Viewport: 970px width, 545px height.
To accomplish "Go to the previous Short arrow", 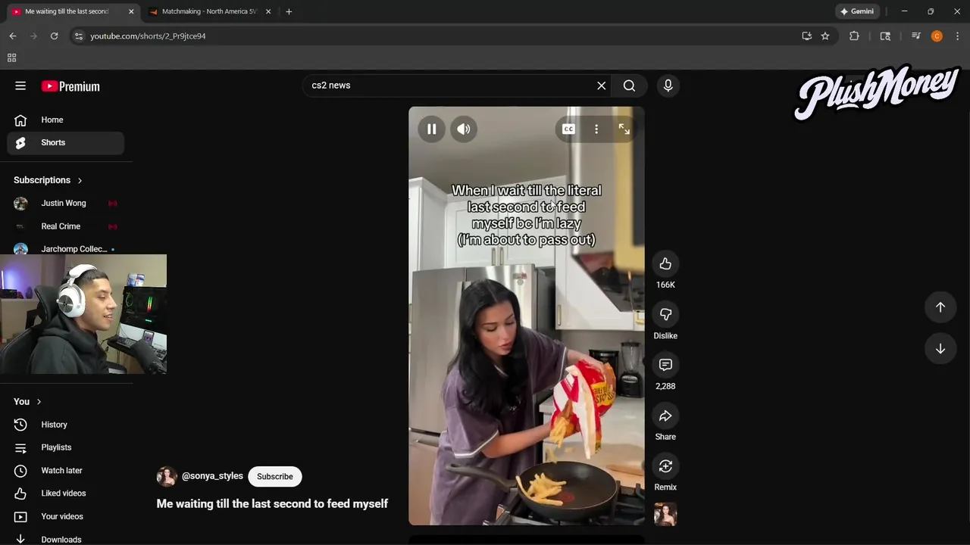I will click(x=940, y=307).
